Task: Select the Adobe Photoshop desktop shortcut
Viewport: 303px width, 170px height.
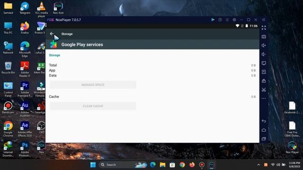Action: tap(25, 149)
